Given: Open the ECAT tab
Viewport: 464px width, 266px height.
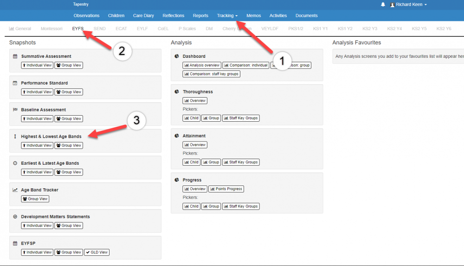Looking at the screenshot, I should coord(121,29).
